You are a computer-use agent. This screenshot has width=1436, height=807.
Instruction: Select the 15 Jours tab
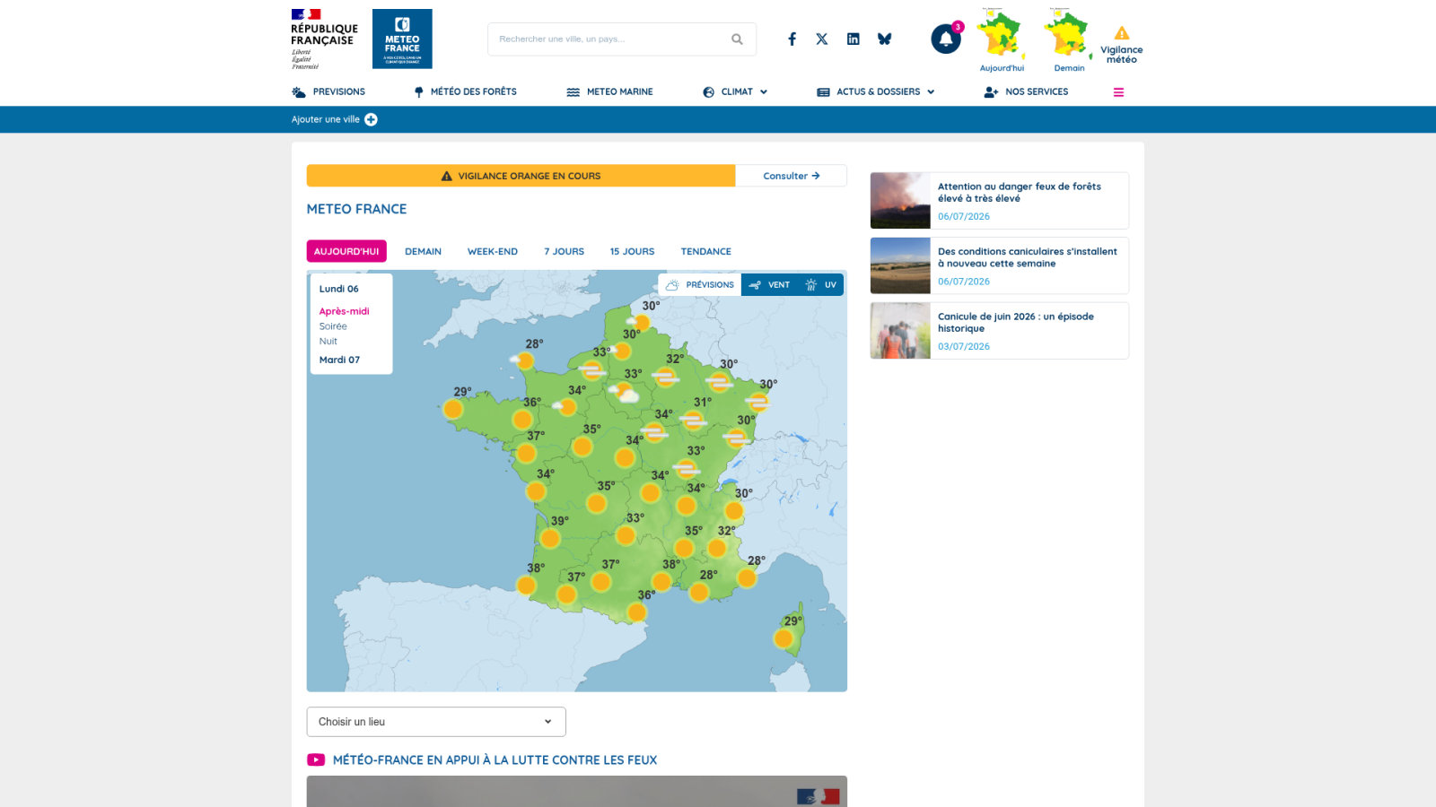(x=632, y=251)
